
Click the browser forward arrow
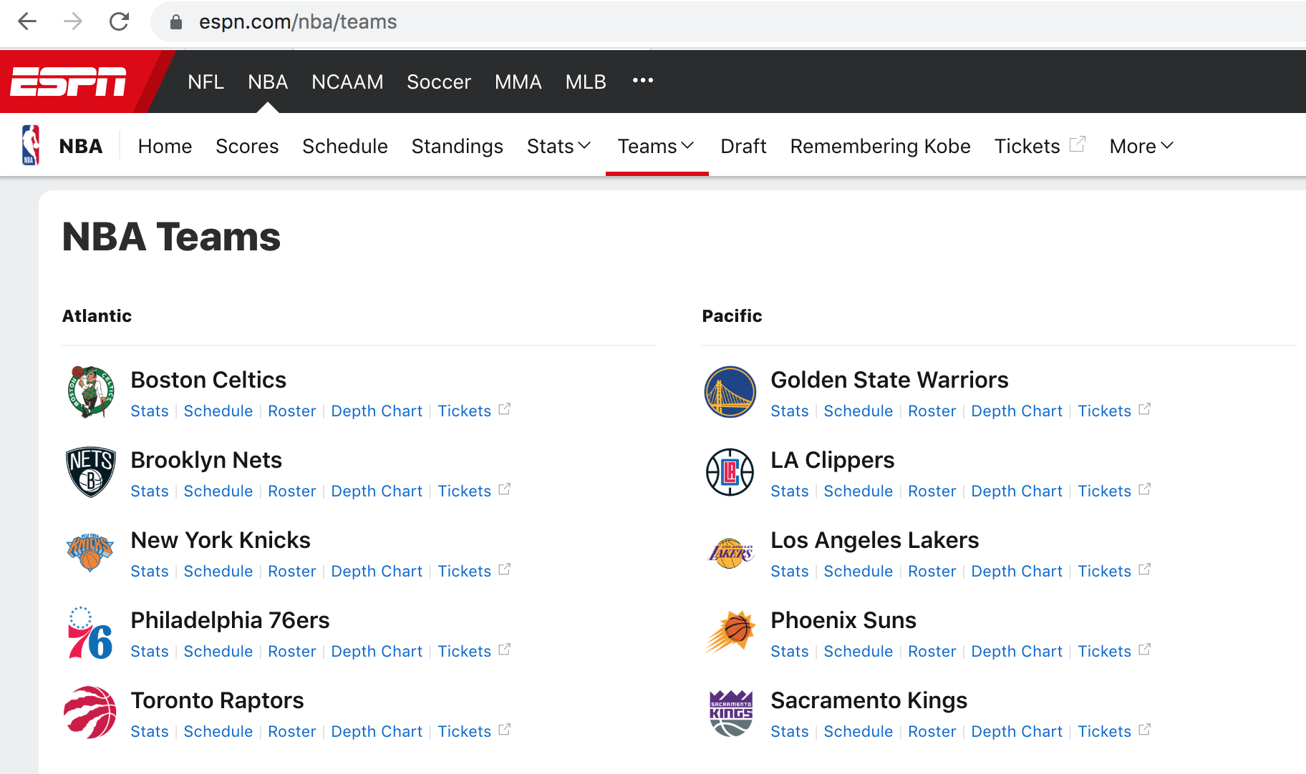pos(73,21)
